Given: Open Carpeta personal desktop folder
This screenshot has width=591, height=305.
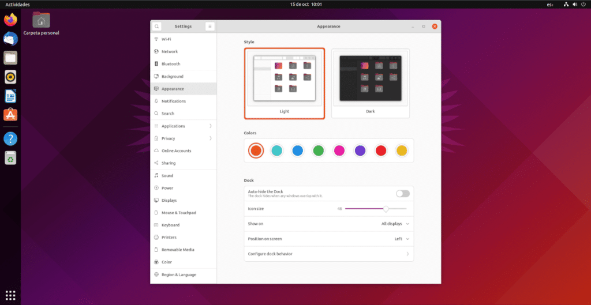Looking at the screenshot, I should (41, 23).
